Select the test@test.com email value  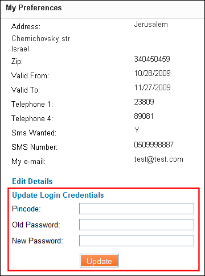pos(159,159)
